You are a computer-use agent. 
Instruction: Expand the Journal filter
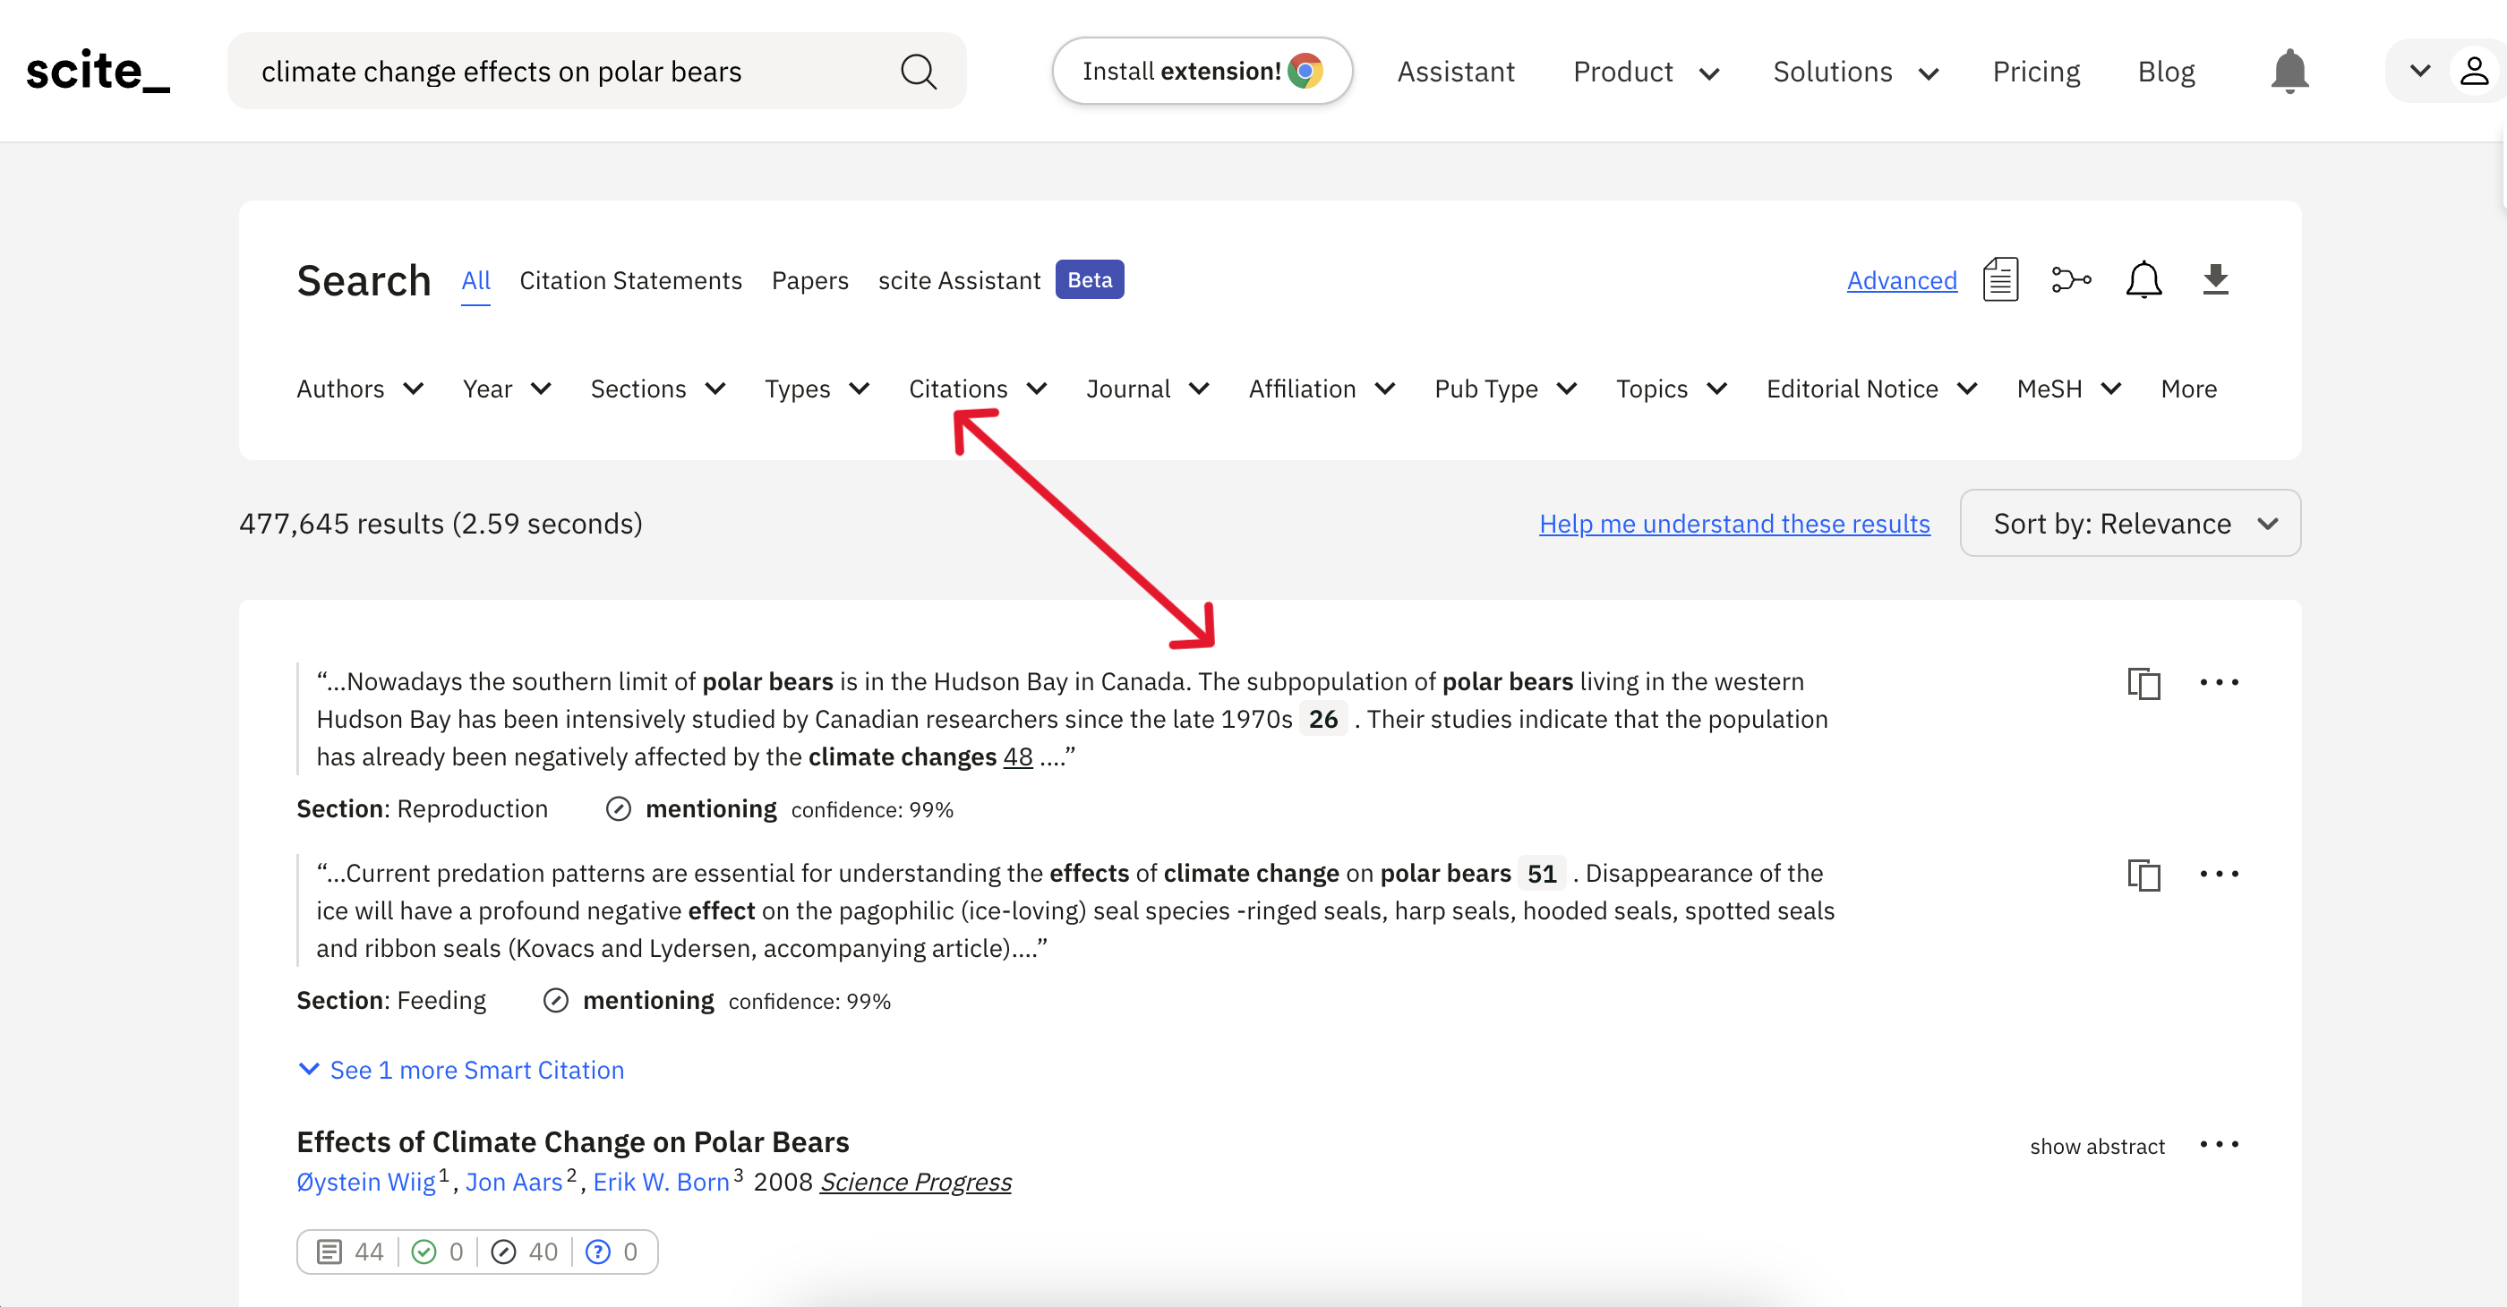[1148, 389]
